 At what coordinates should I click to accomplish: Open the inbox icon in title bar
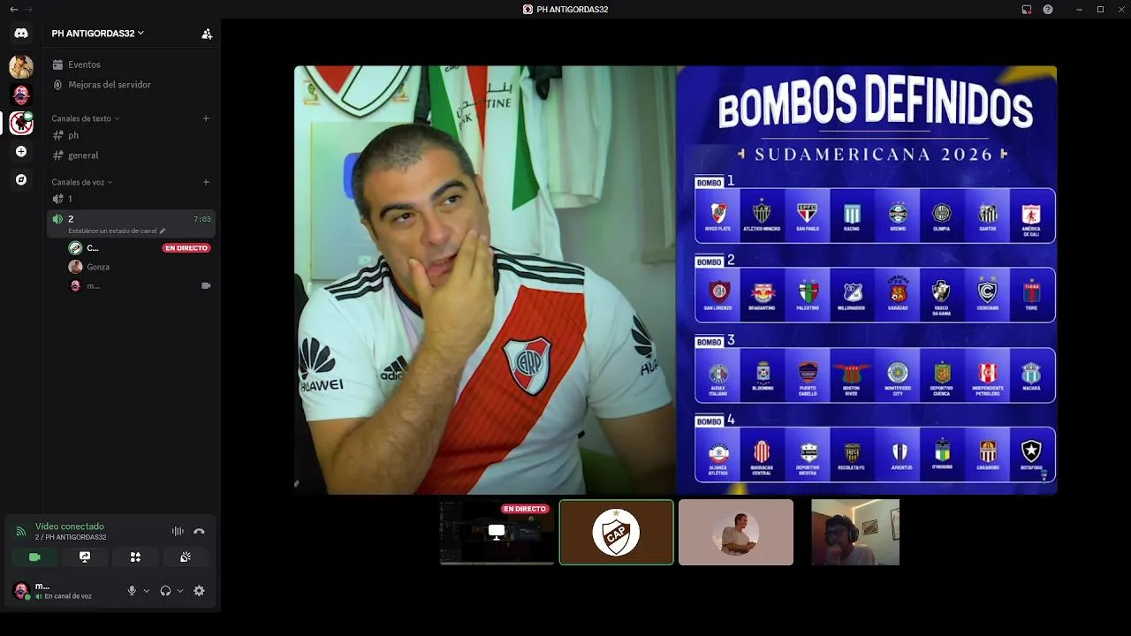pos(1026,9)
